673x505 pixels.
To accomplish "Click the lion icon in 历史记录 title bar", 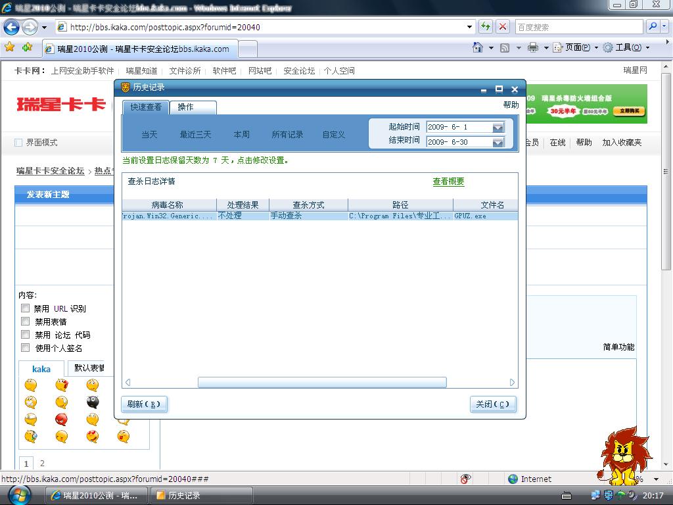I will pos(126,87).
